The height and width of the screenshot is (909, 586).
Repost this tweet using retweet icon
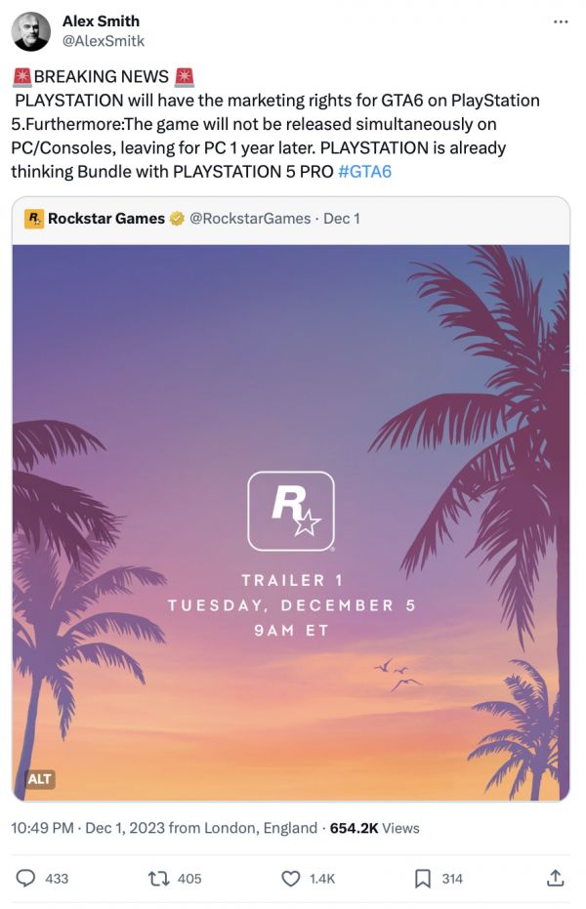(158, 879)
